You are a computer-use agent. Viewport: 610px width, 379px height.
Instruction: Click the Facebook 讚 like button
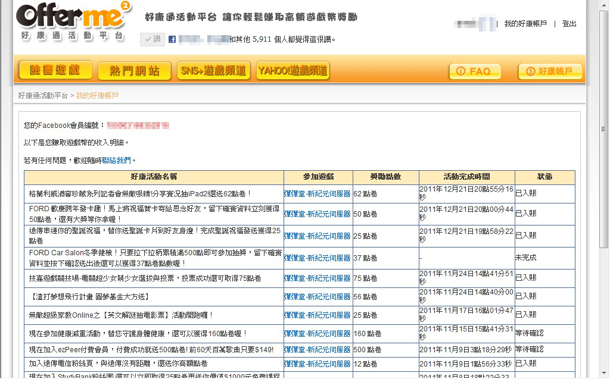(152, 39)
